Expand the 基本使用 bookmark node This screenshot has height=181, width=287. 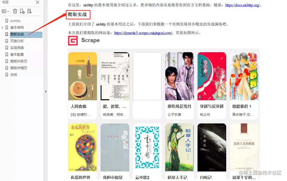point(2,28)
